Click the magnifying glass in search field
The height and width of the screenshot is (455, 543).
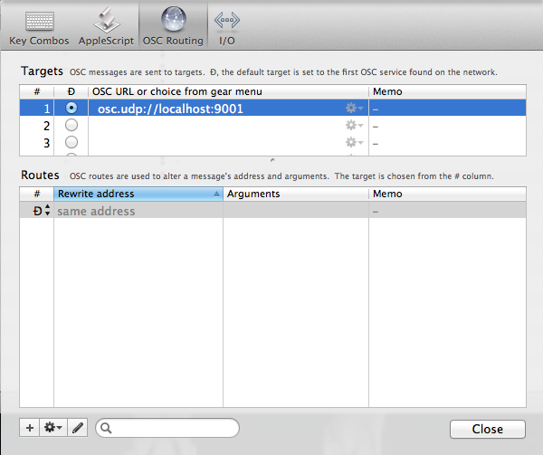pyautogui.click(x=107, y=428)
